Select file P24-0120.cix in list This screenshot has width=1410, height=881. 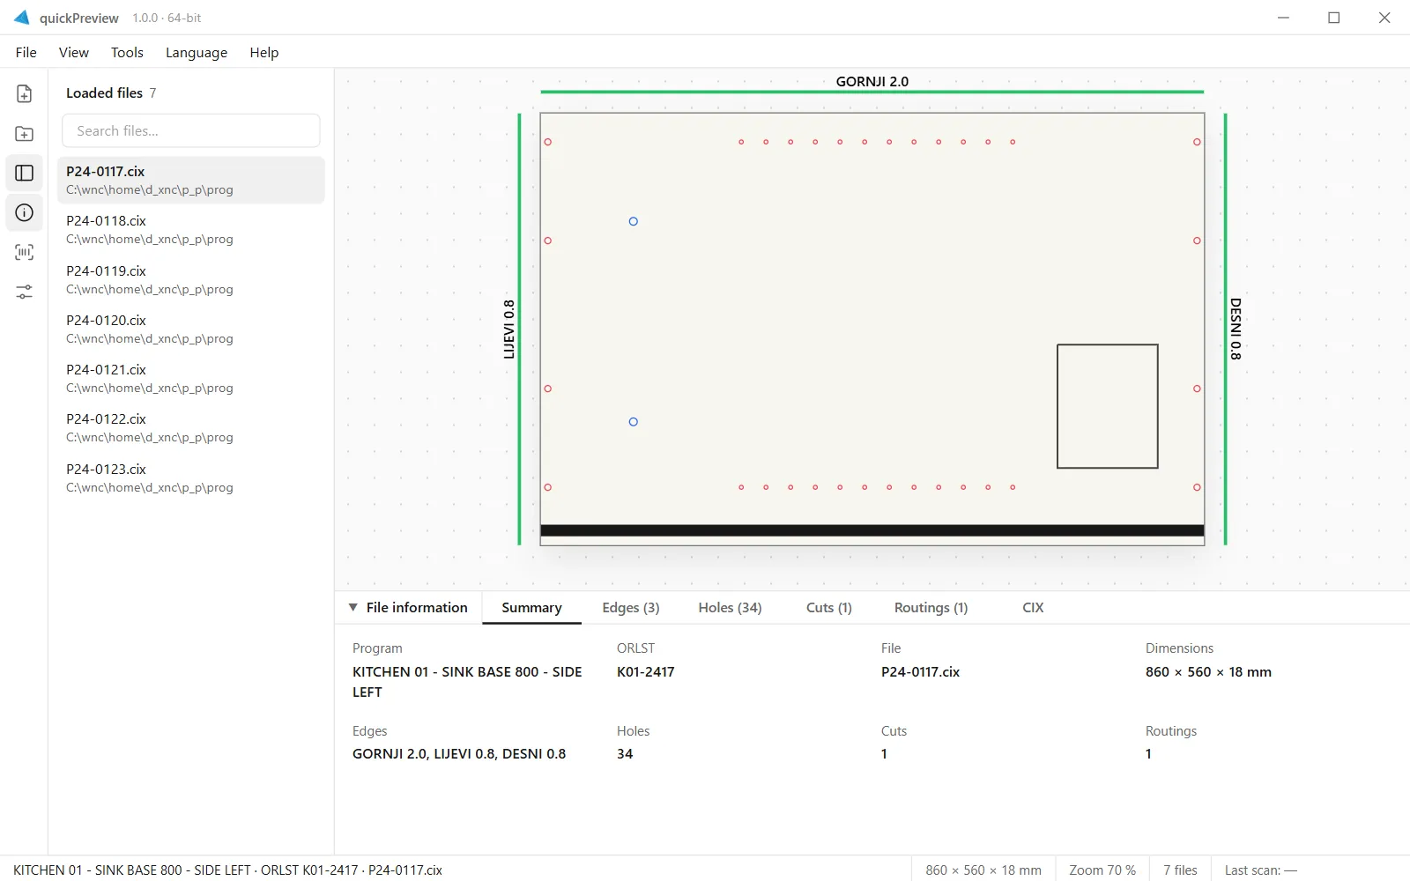[191, 329]
